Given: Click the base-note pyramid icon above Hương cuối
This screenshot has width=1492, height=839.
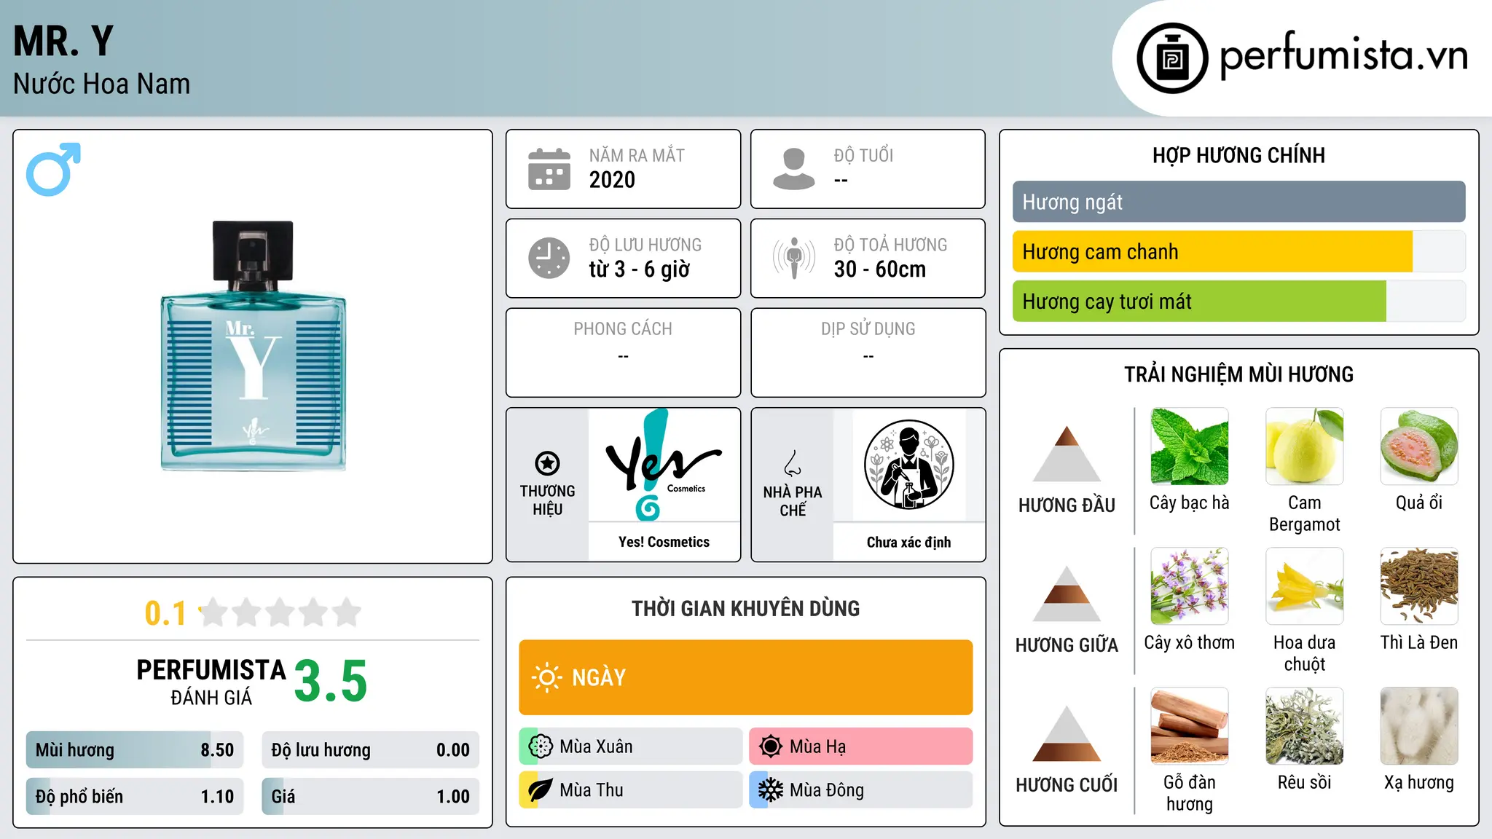Looking at the screenshot, I should [1067, 733].
